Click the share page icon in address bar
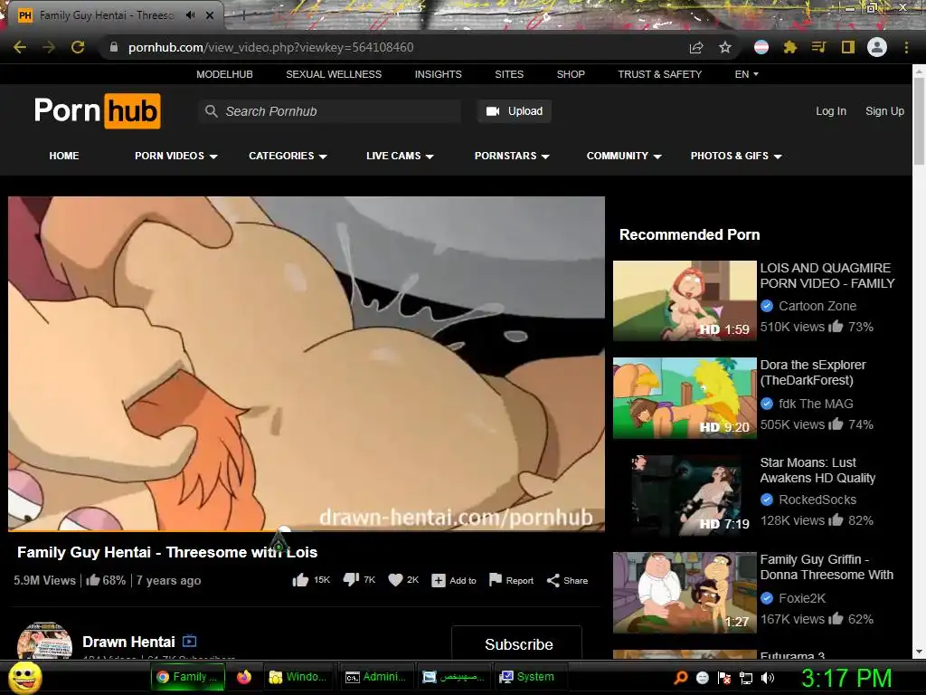Screen dimensions: 926x695 pyautogui.click(x=696, y=47)
